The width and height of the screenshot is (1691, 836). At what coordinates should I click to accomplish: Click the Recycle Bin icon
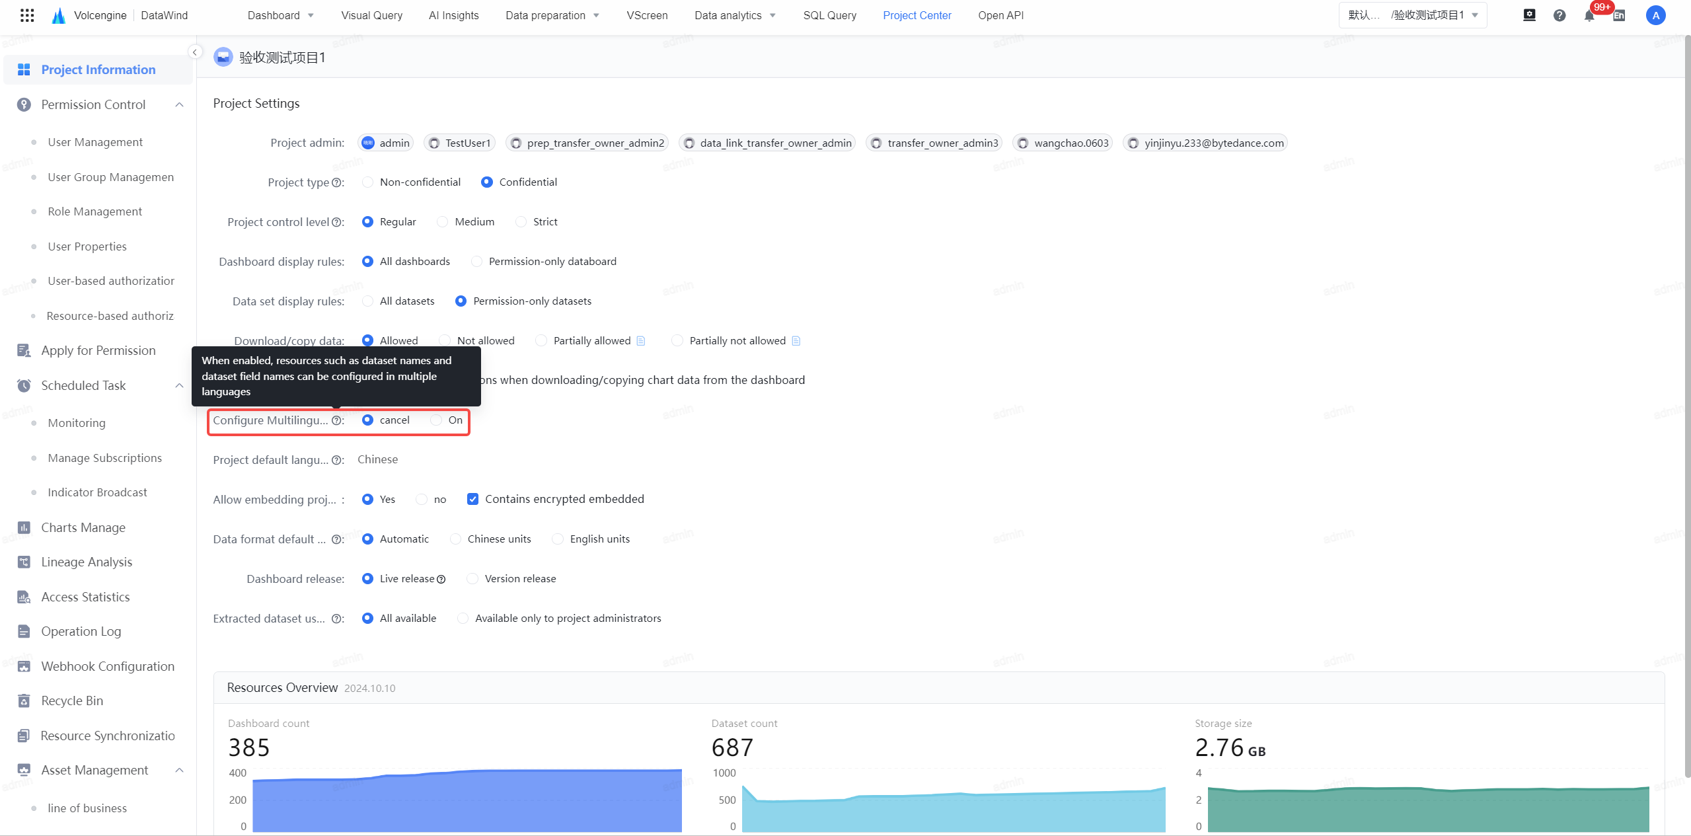point(24,701)
